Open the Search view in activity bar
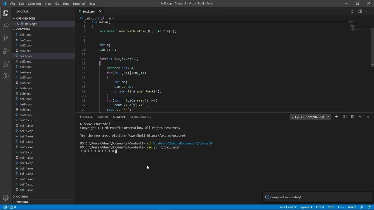Screen dimensions: 374x210 pos(6,26)
